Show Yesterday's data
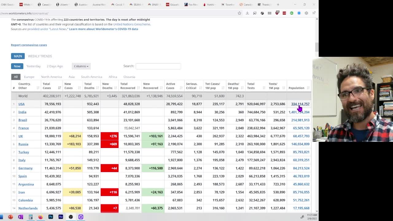This screenshot has height=221, width=393. (x=33, y=66)
